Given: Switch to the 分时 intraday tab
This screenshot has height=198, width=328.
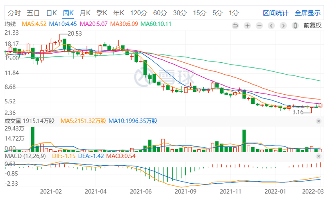Looking at the screenshot, I should click(x=14, y=13).
